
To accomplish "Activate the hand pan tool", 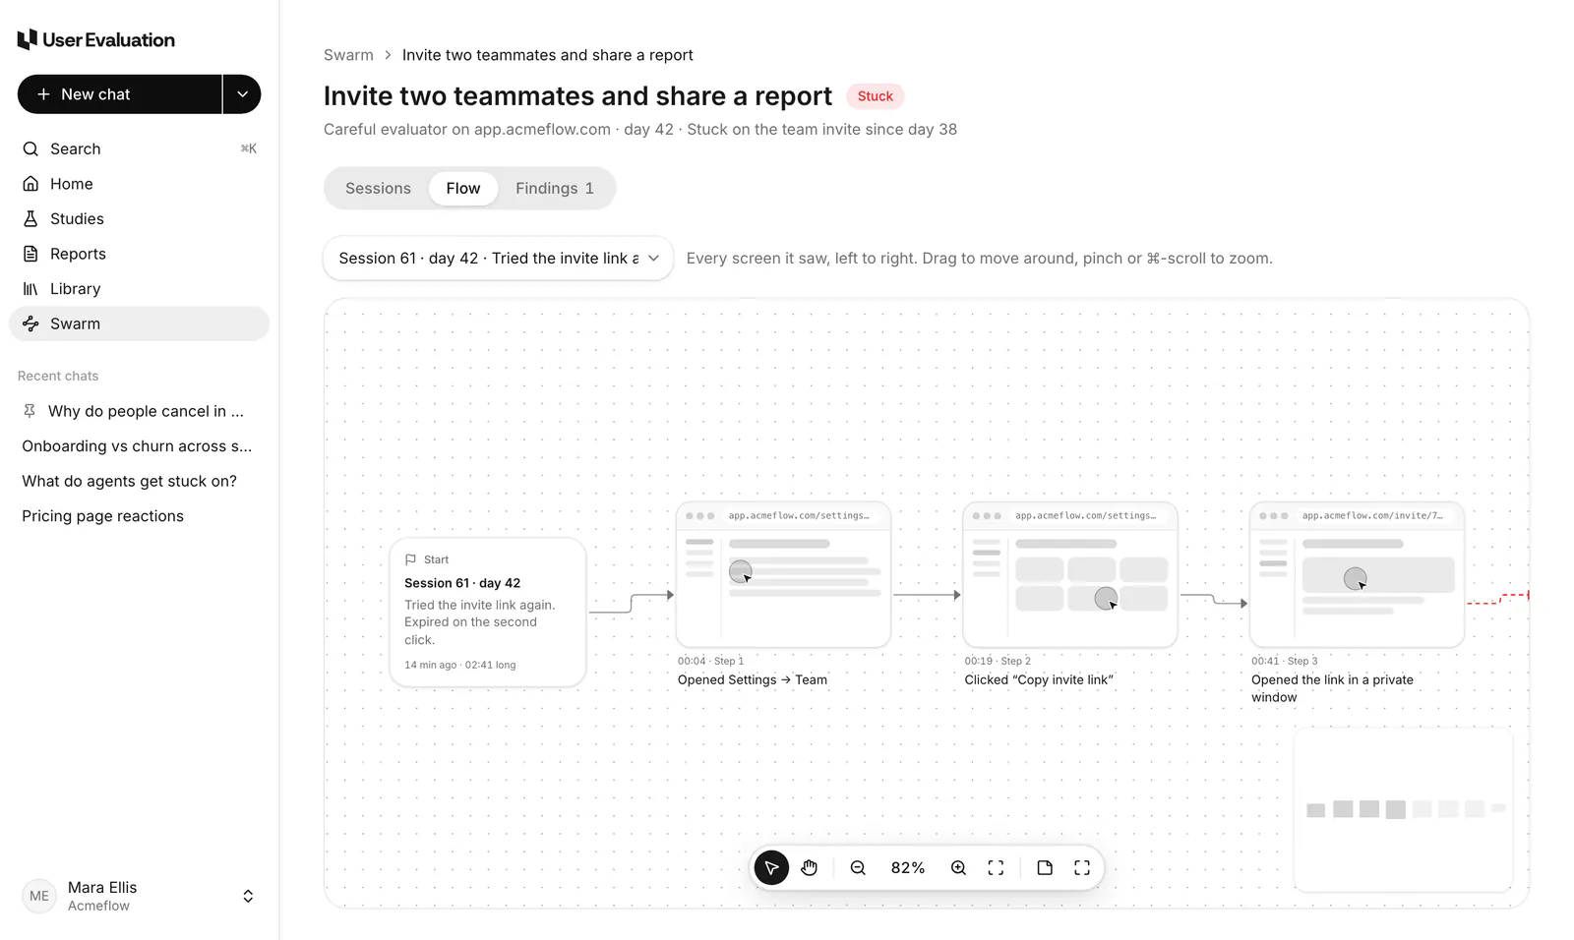I will click(809, 867).
